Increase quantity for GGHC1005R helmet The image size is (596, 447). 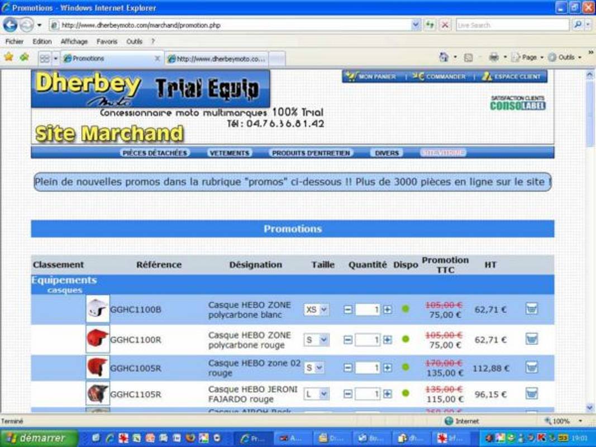tap(387, 368)
